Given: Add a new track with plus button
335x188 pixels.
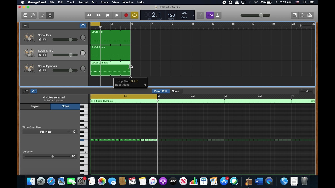Looking at the screenshot, I should [x=25, y=26].
